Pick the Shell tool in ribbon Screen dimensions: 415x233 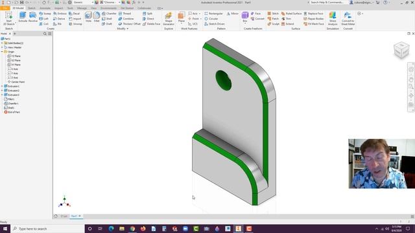(x=107, y=19)
